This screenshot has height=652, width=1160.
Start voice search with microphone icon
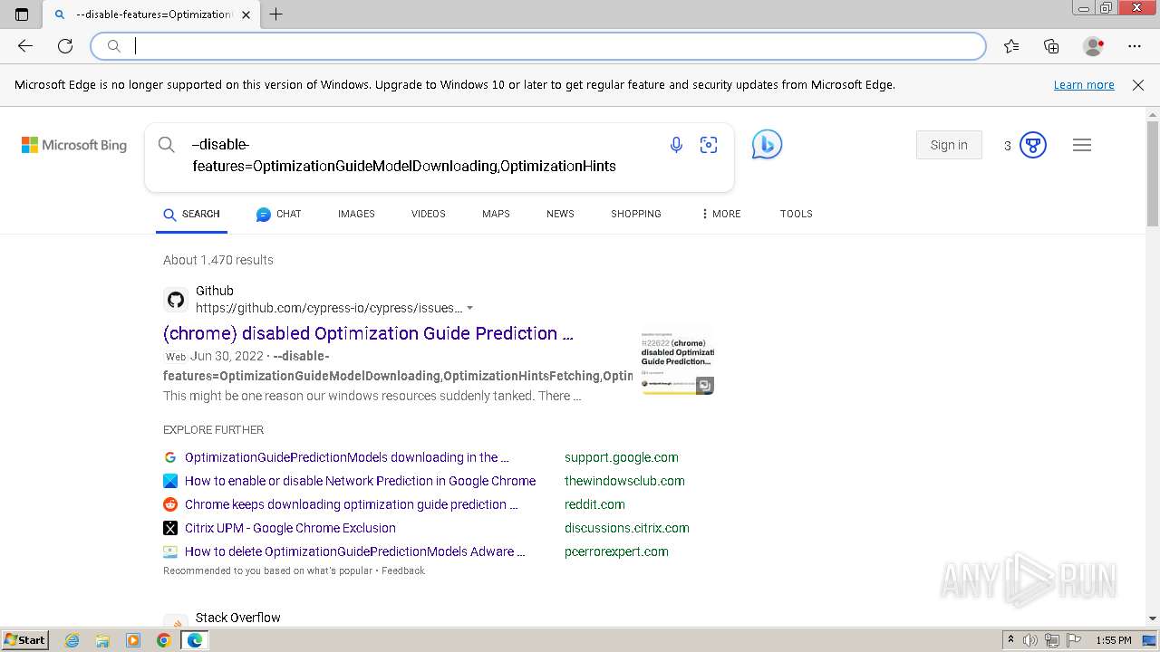(676, 145)
